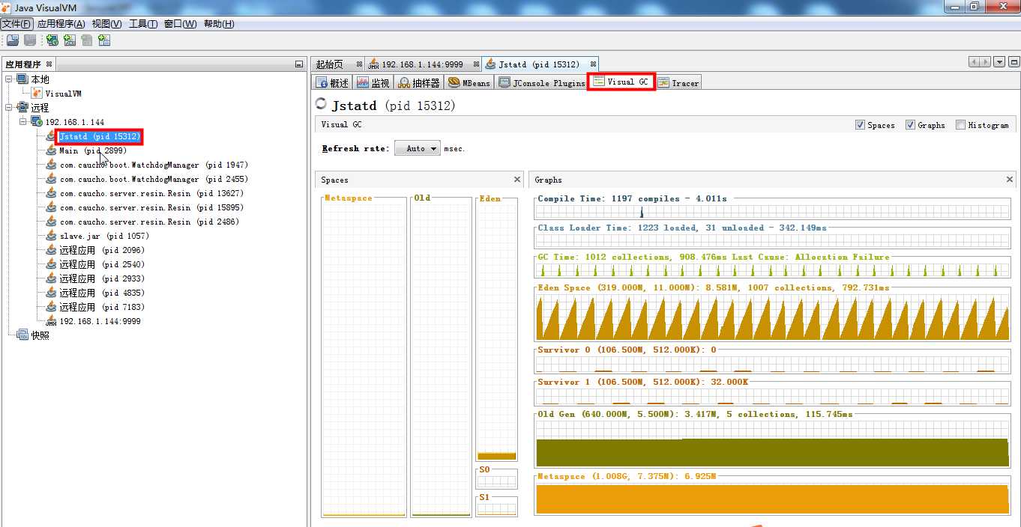Click the JMX icon beside 192.168.1.144:9999 tree node
This screenshot has height=527, width=1021.
pyautogui.click(x=51, y=321)
